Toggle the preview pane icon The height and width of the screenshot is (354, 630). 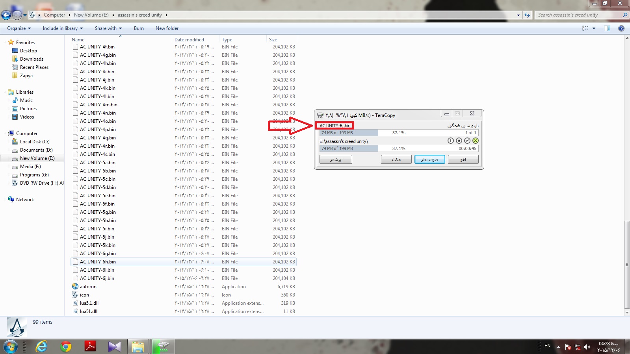(607, 28)
